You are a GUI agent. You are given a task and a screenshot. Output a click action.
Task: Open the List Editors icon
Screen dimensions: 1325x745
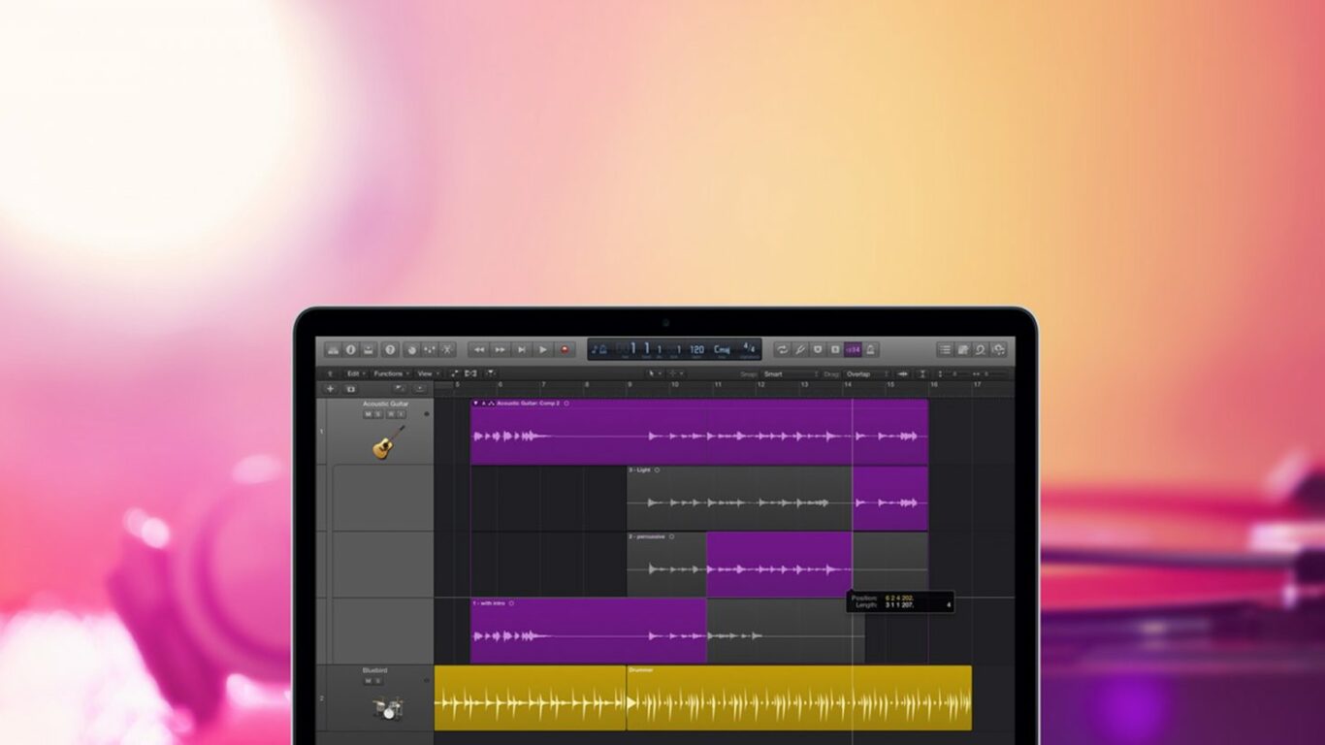pos(945,350)
